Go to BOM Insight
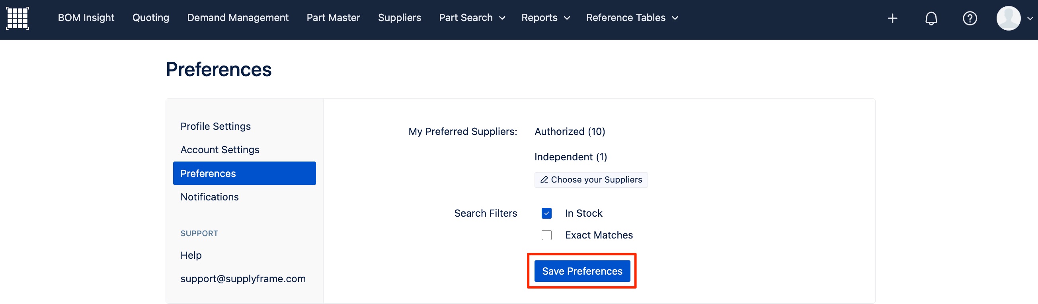This screenshot has height=304, width=1038. coord(86,18)
